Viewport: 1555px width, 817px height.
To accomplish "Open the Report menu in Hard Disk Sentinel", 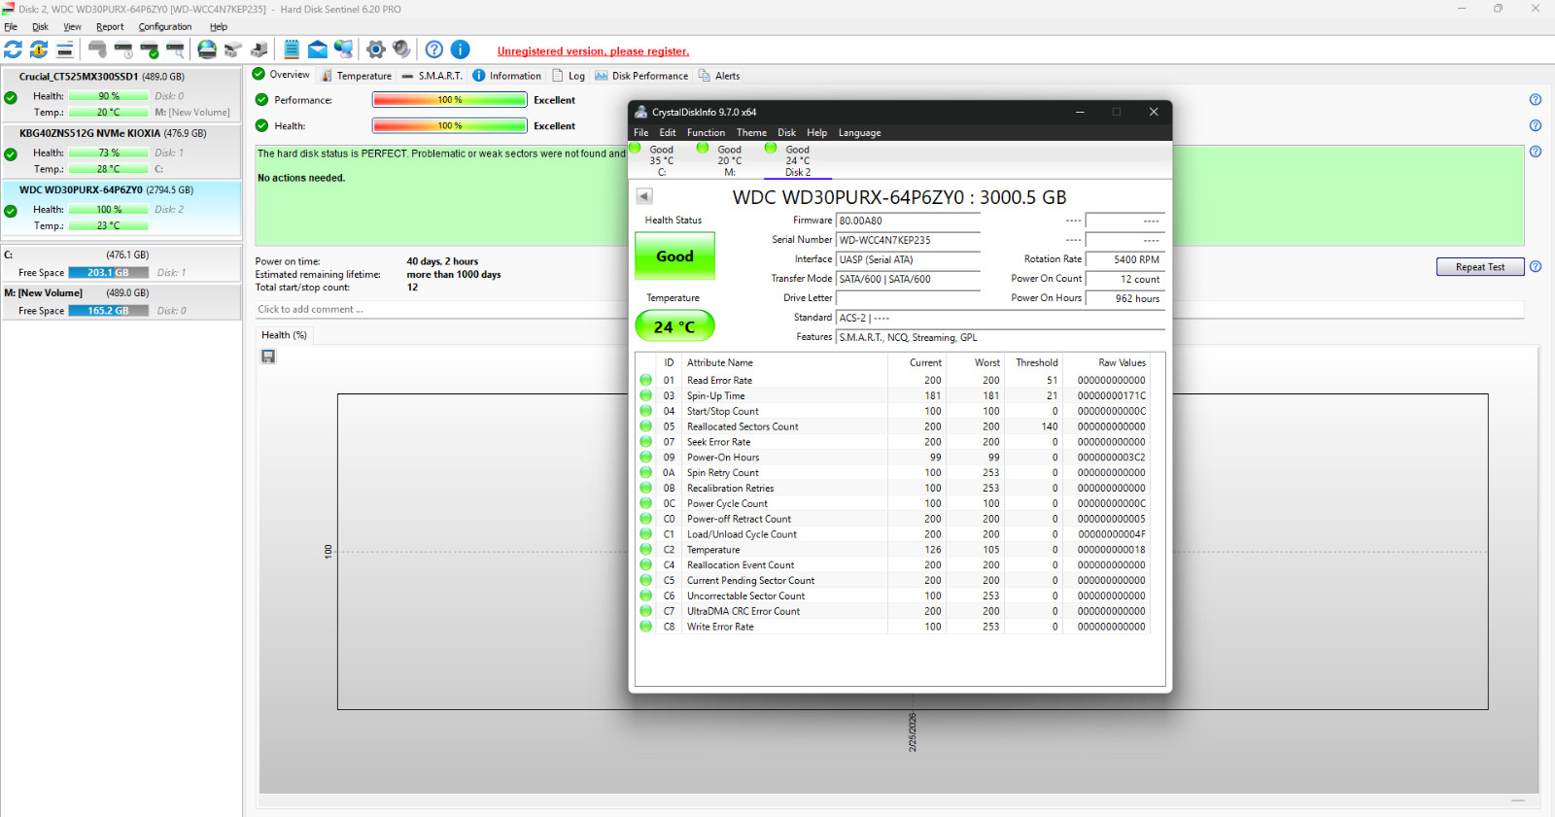I will [x=110, y=27].
